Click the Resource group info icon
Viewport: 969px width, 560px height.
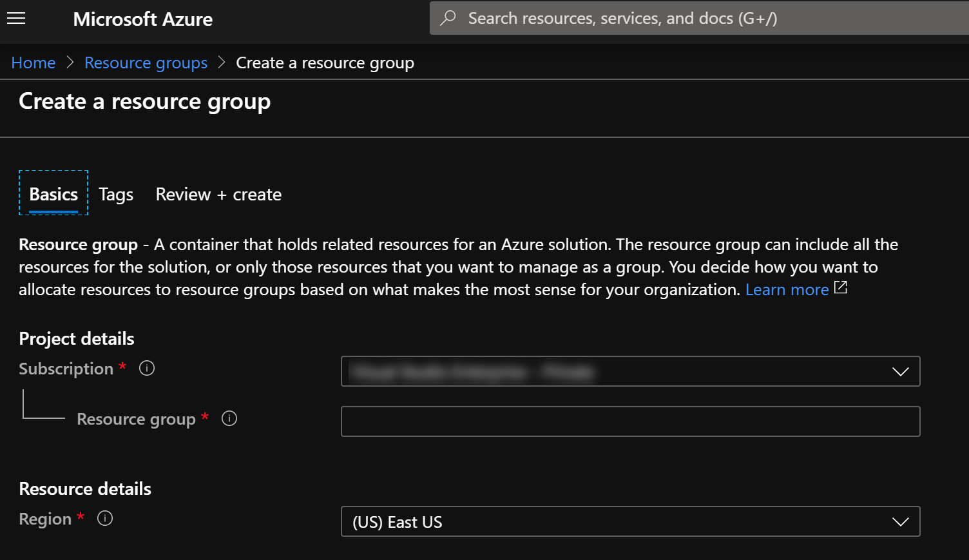point(229,418)
